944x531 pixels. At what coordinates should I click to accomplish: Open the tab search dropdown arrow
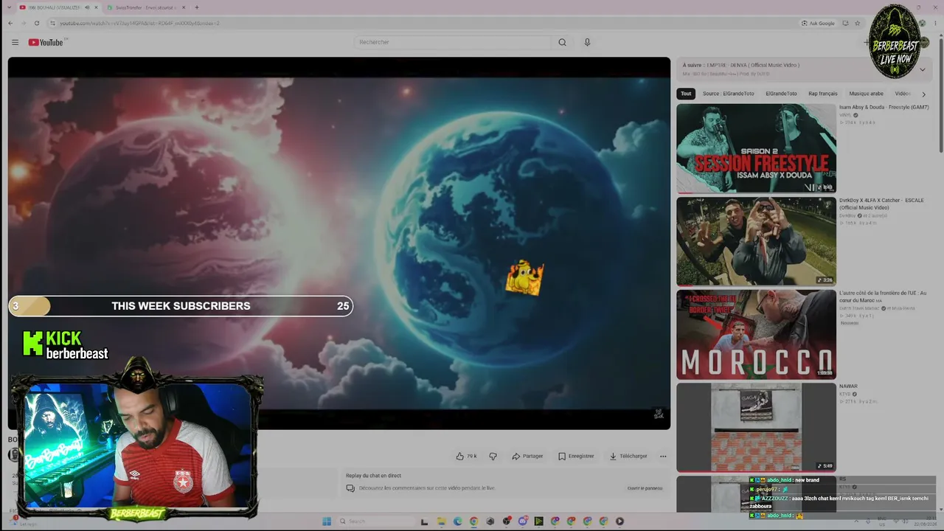[9, 7]
